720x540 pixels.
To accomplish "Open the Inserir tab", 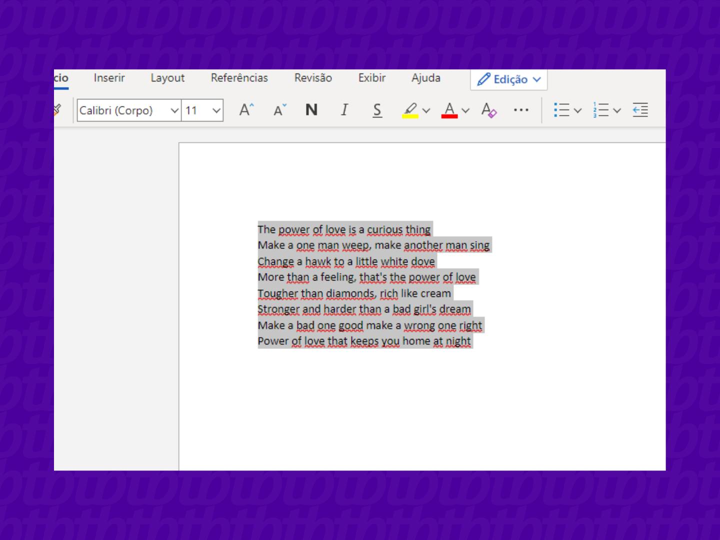I will 109,78.
